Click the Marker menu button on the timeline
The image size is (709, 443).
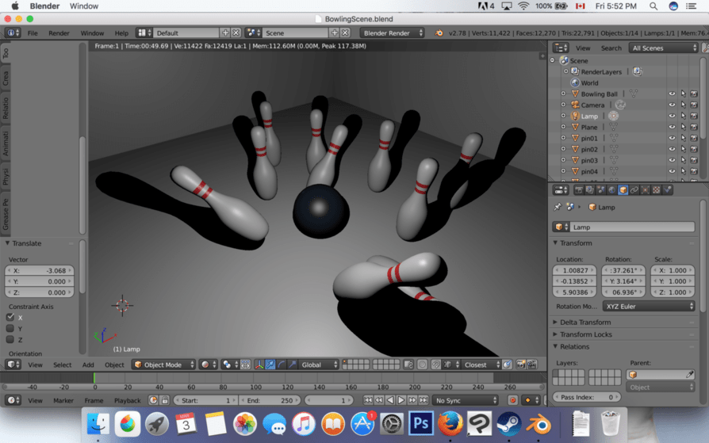coord(63,400)
